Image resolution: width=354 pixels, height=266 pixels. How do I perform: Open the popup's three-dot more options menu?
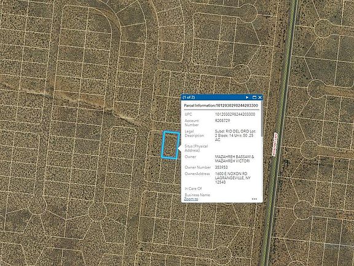(x=254, y=199)
